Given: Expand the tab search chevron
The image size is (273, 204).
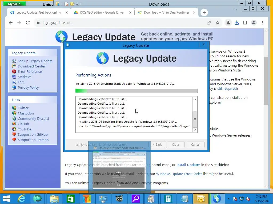Looking at the screenshot, I should pyautogui.click(x=236, y=10).
